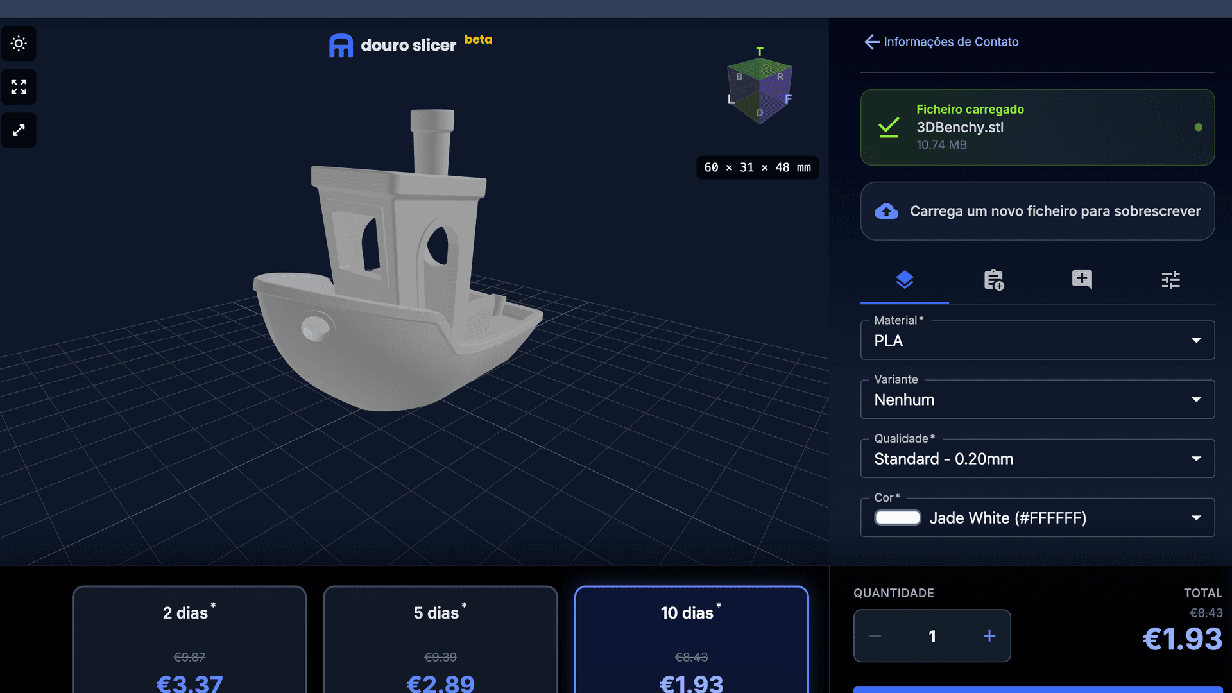Open the sliders advanced settings tab

click(1170, 280)
